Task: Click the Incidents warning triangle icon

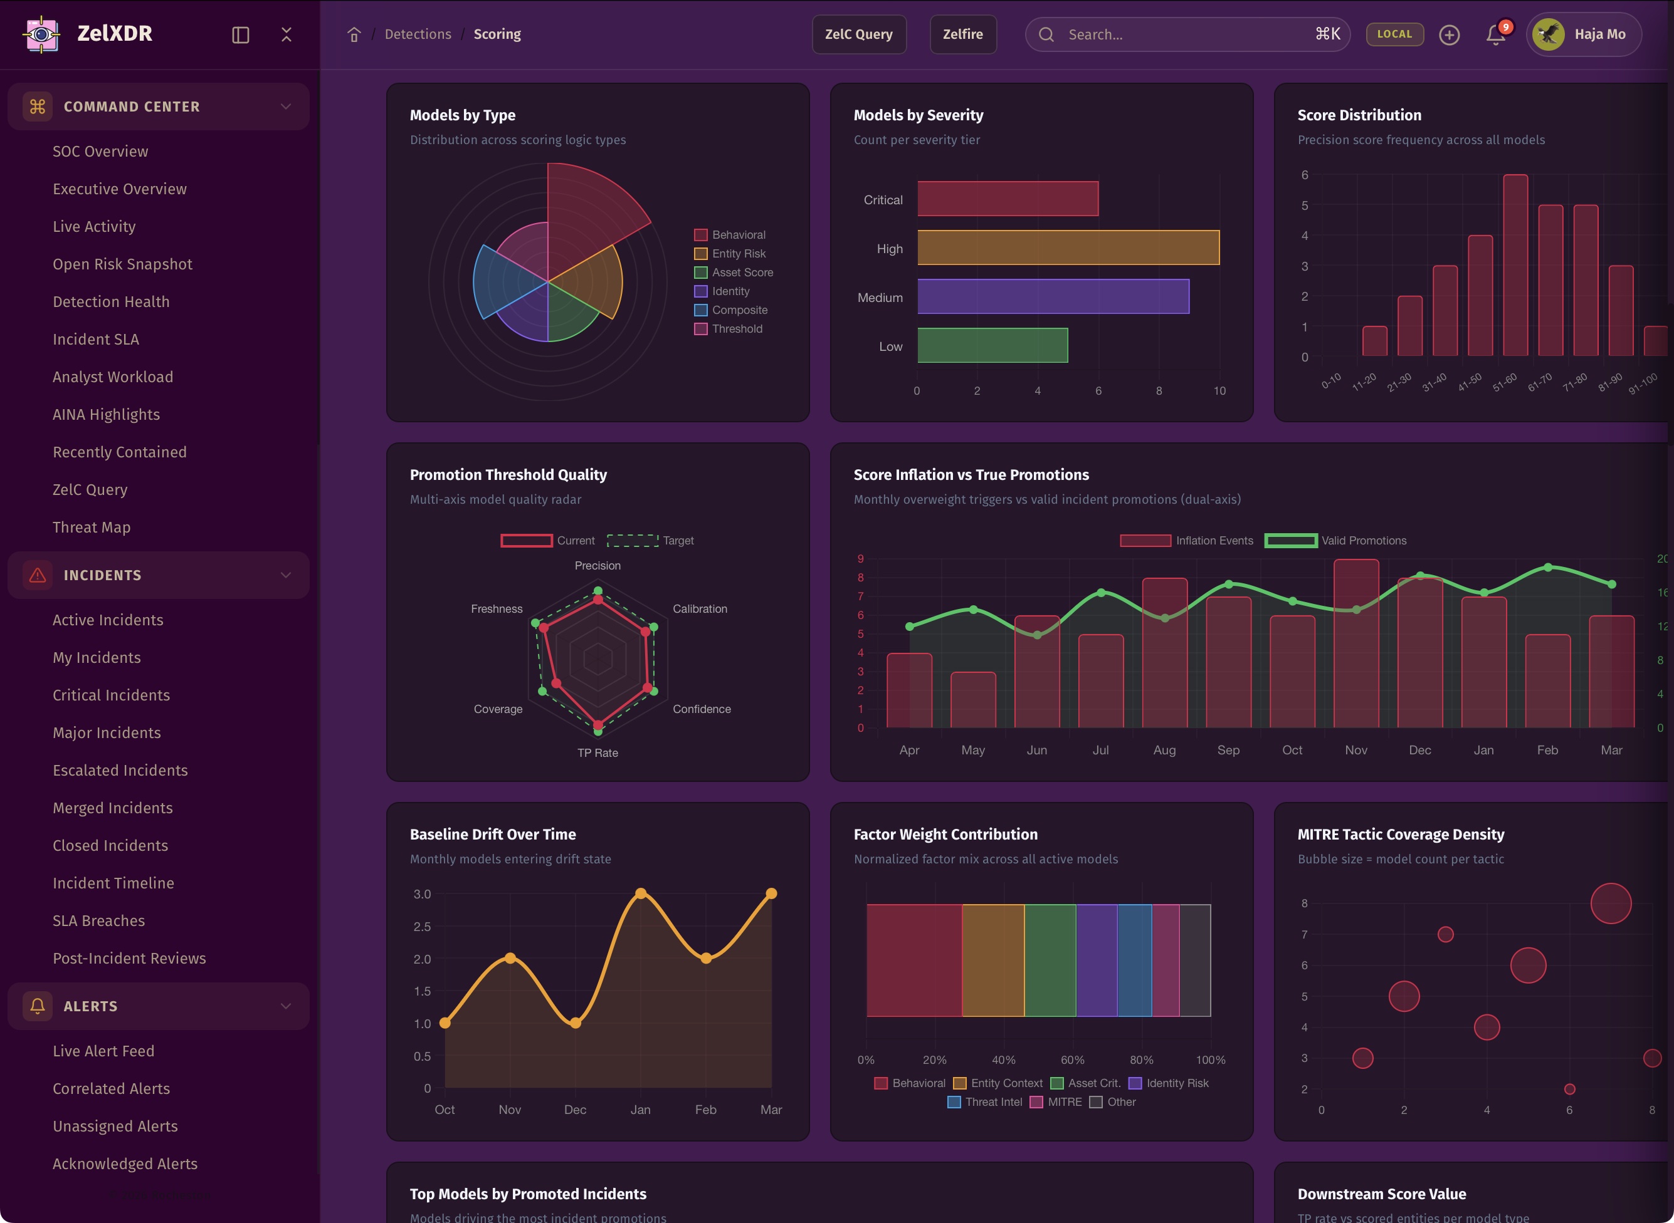Action: [x=37, y=575]
